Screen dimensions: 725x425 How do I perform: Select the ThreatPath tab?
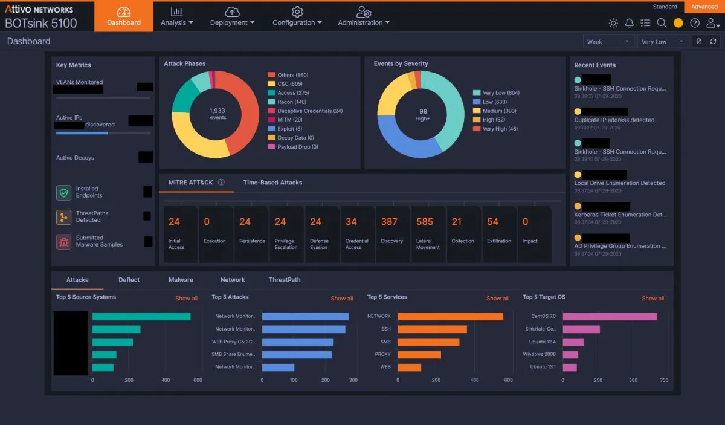(x=285, y=280)
